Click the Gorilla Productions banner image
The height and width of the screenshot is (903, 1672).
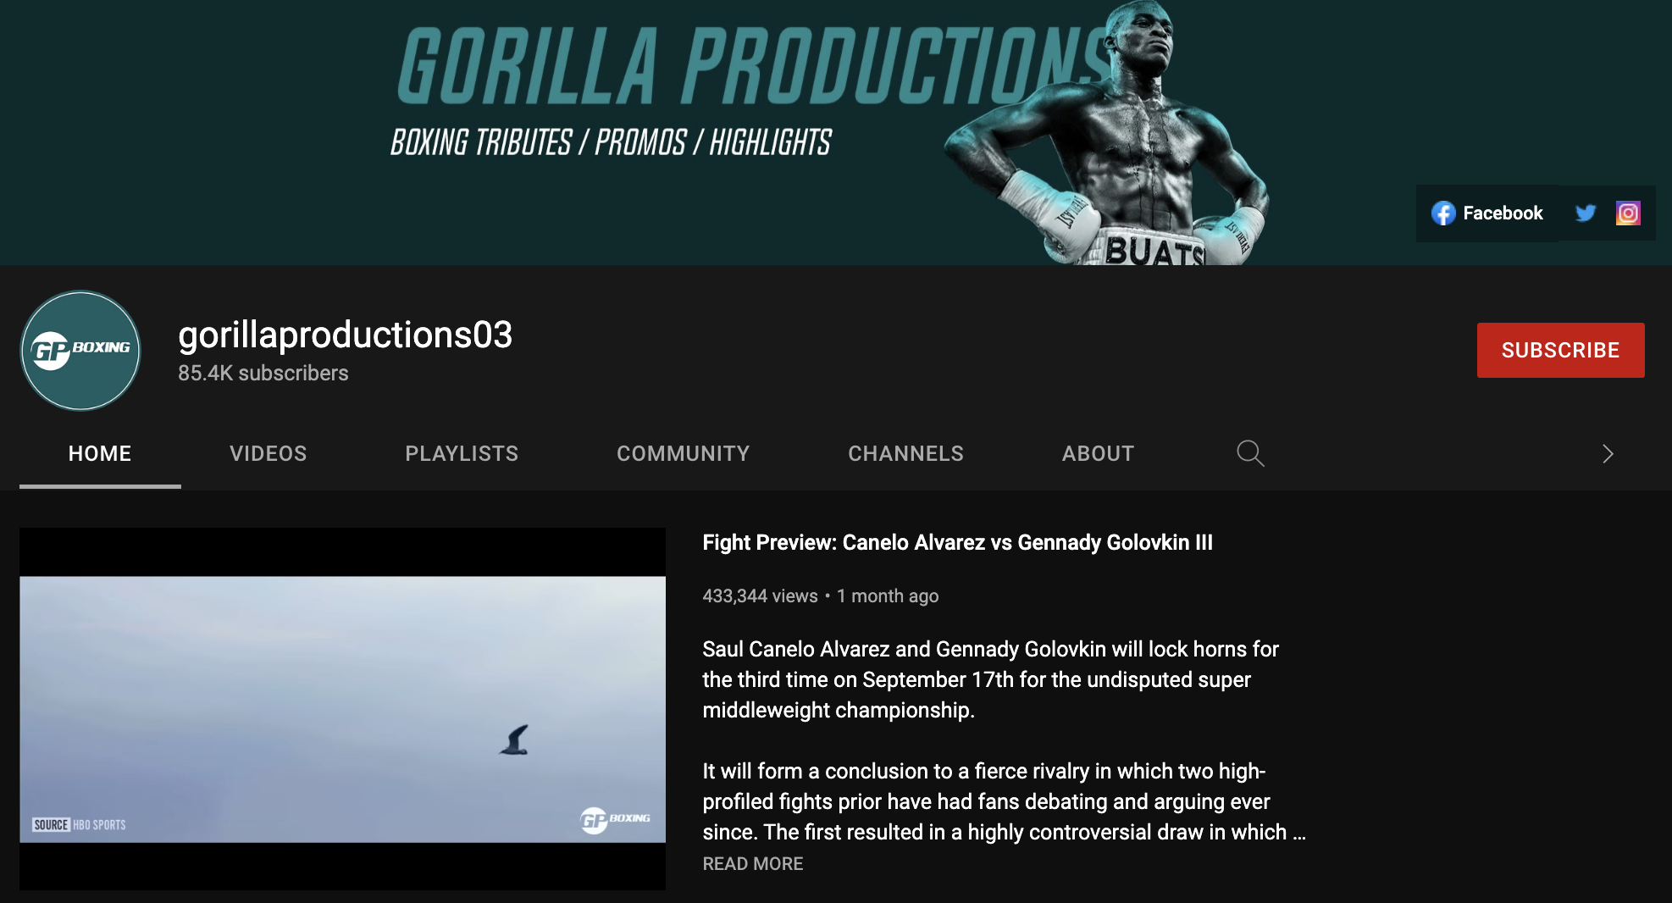coord(836,132)
